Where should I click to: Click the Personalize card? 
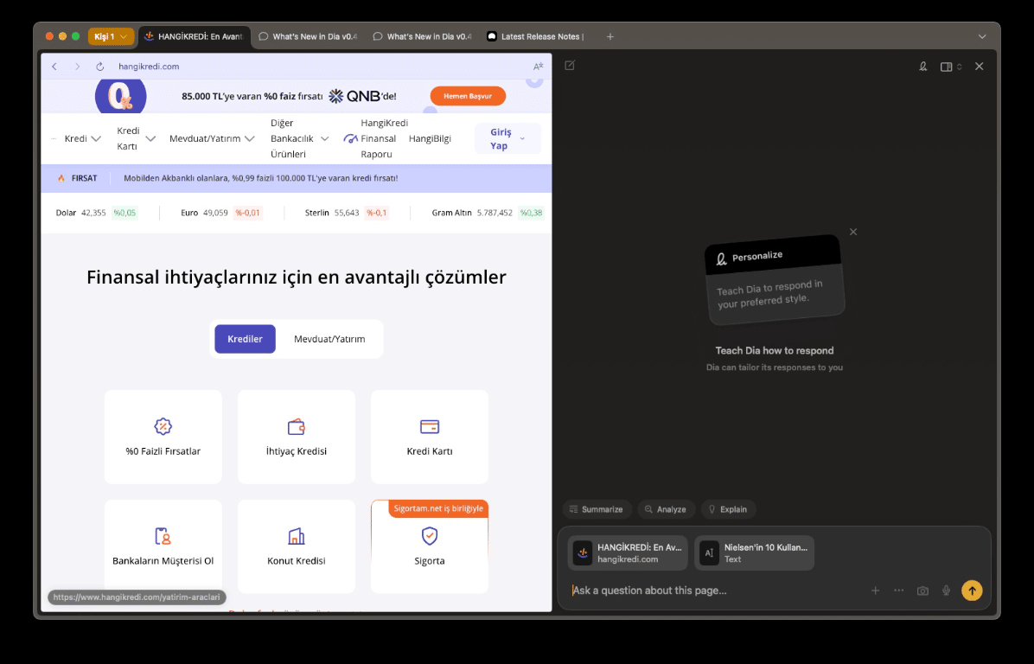point(775,280)
